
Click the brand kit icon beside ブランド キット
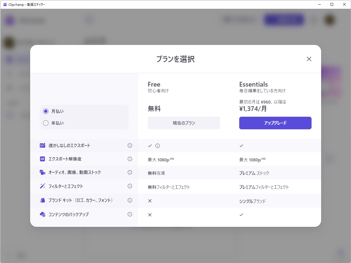[x=42, y=200]
